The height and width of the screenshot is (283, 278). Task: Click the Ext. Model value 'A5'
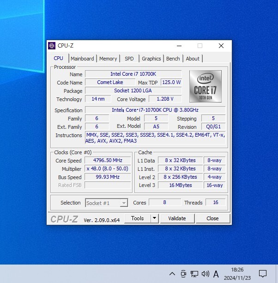(156, 126)
